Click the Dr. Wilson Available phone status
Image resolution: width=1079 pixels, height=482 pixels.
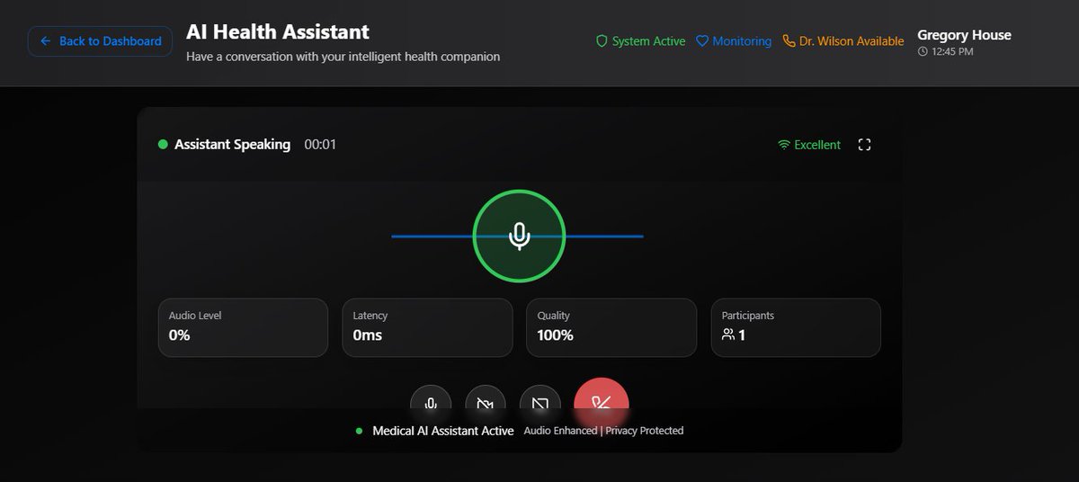pyautogui.click(x=843, y=41)
